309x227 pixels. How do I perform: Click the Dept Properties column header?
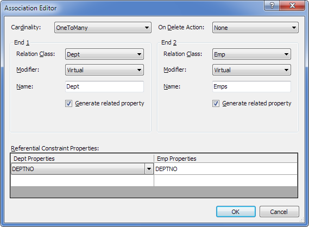pos(82,159)
